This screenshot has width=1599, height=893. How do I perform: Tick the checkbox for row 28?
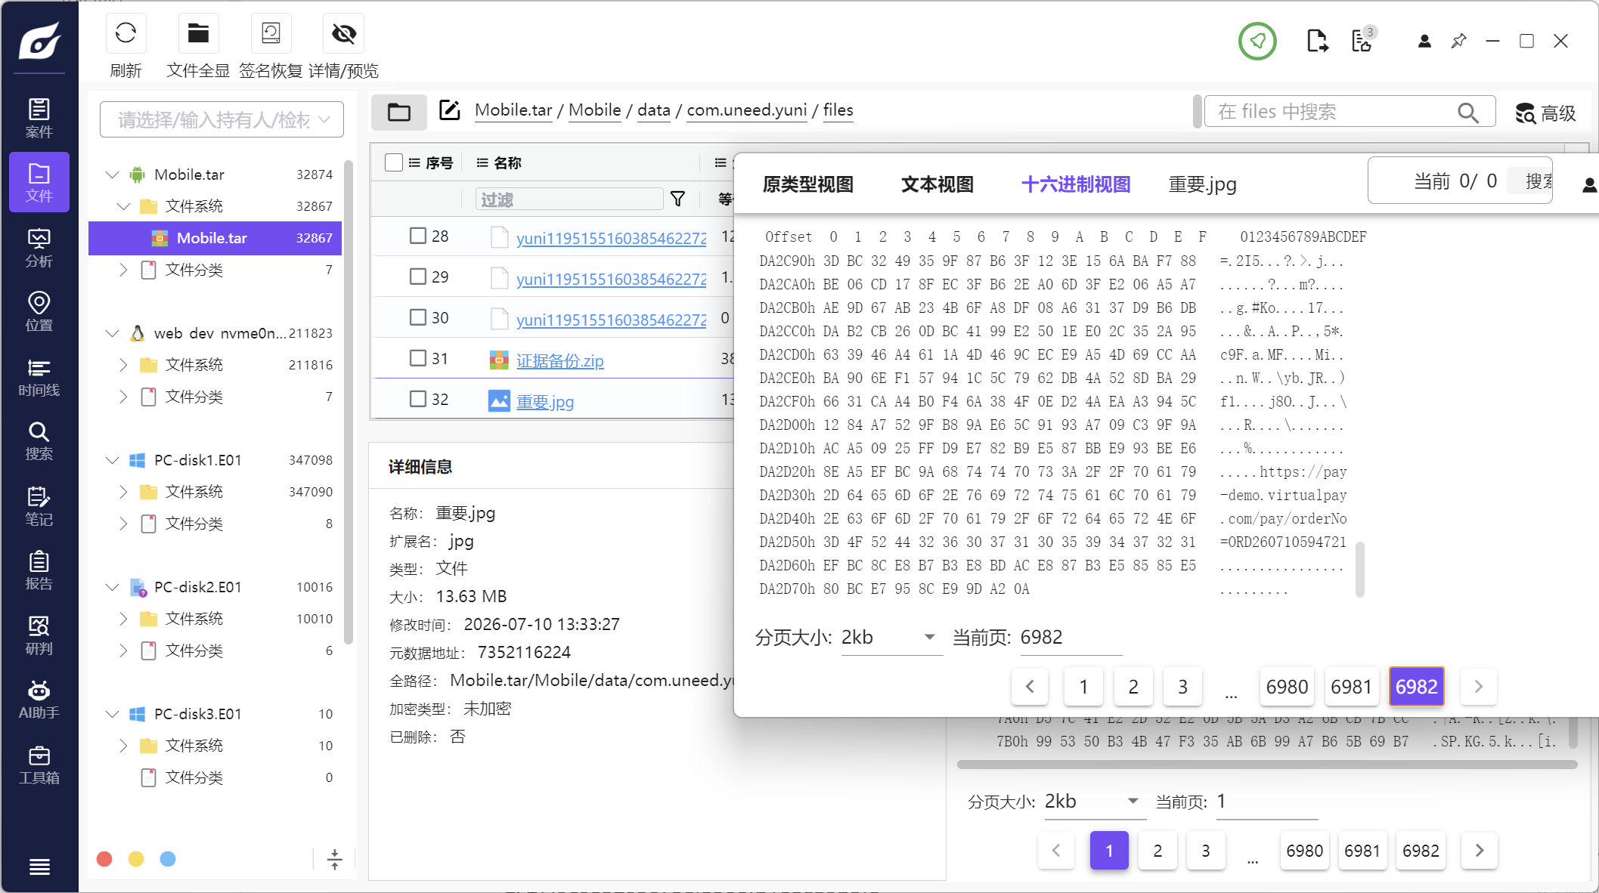coord(417,236)
